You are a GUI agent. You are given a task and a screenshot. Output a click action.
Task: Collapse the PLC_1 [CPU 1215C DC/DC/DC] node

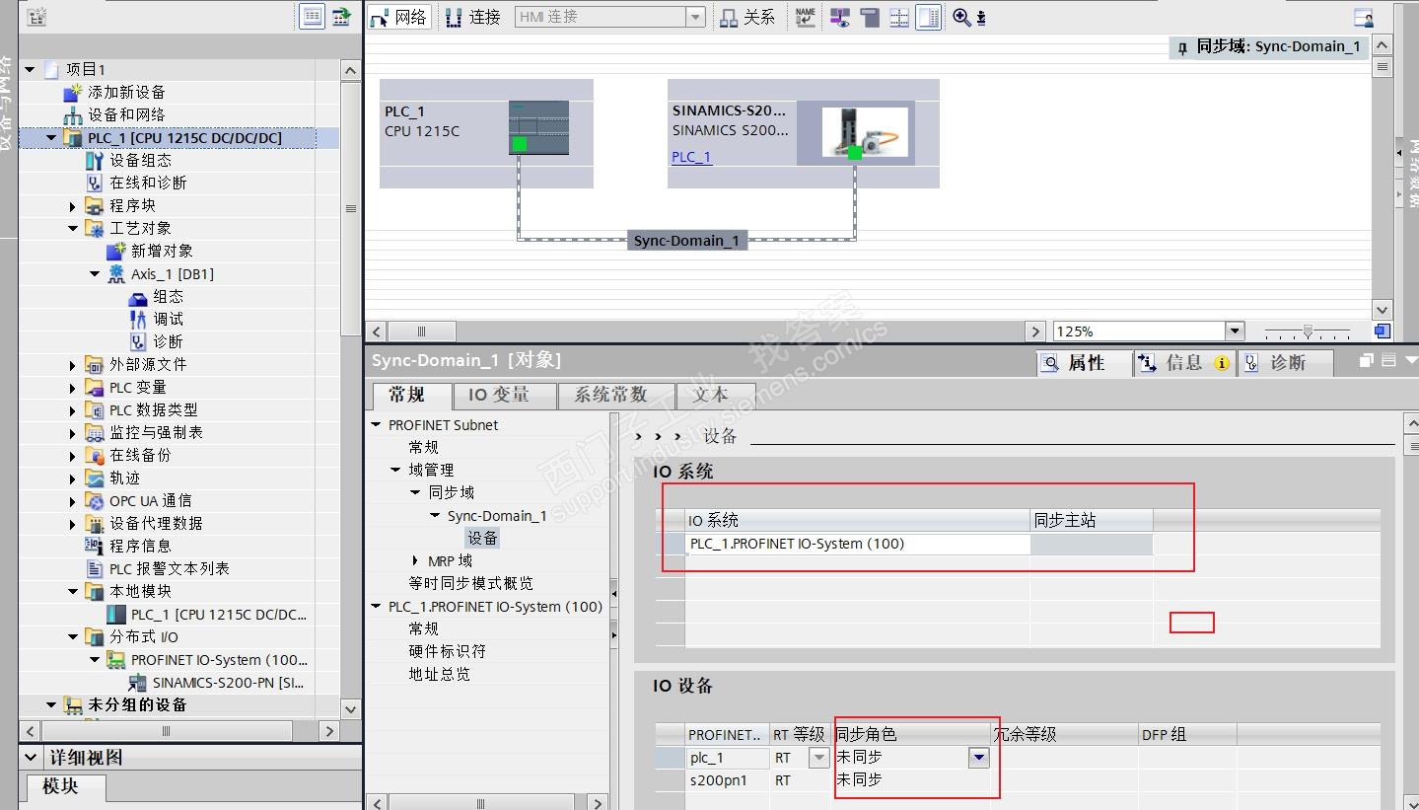coord(51,138)
